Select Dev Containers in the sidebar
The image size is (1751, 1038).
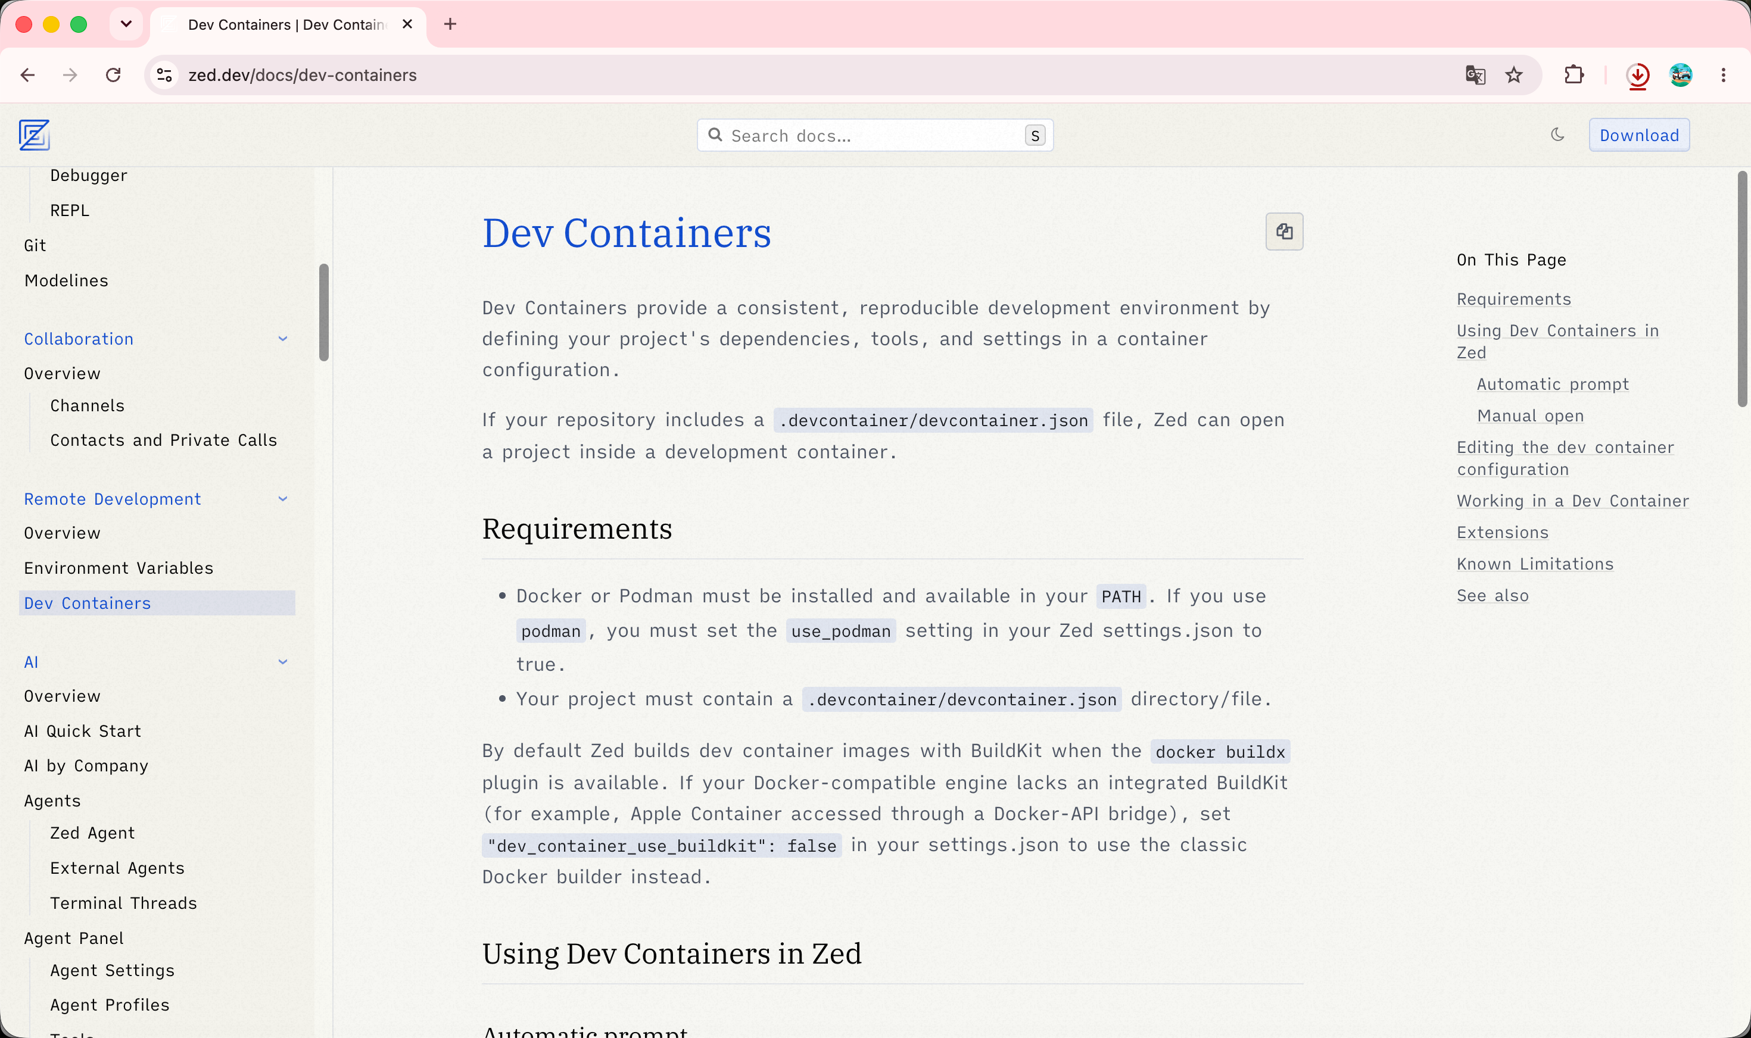(x=157, y=603)
